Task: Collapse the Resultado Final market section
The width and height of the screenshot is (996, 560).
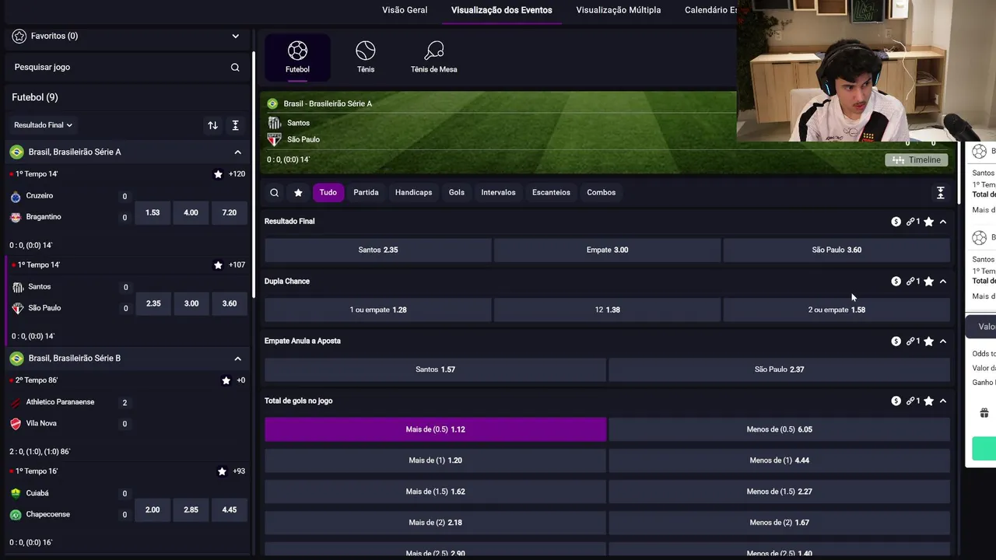Action: [x=943, y=222]
